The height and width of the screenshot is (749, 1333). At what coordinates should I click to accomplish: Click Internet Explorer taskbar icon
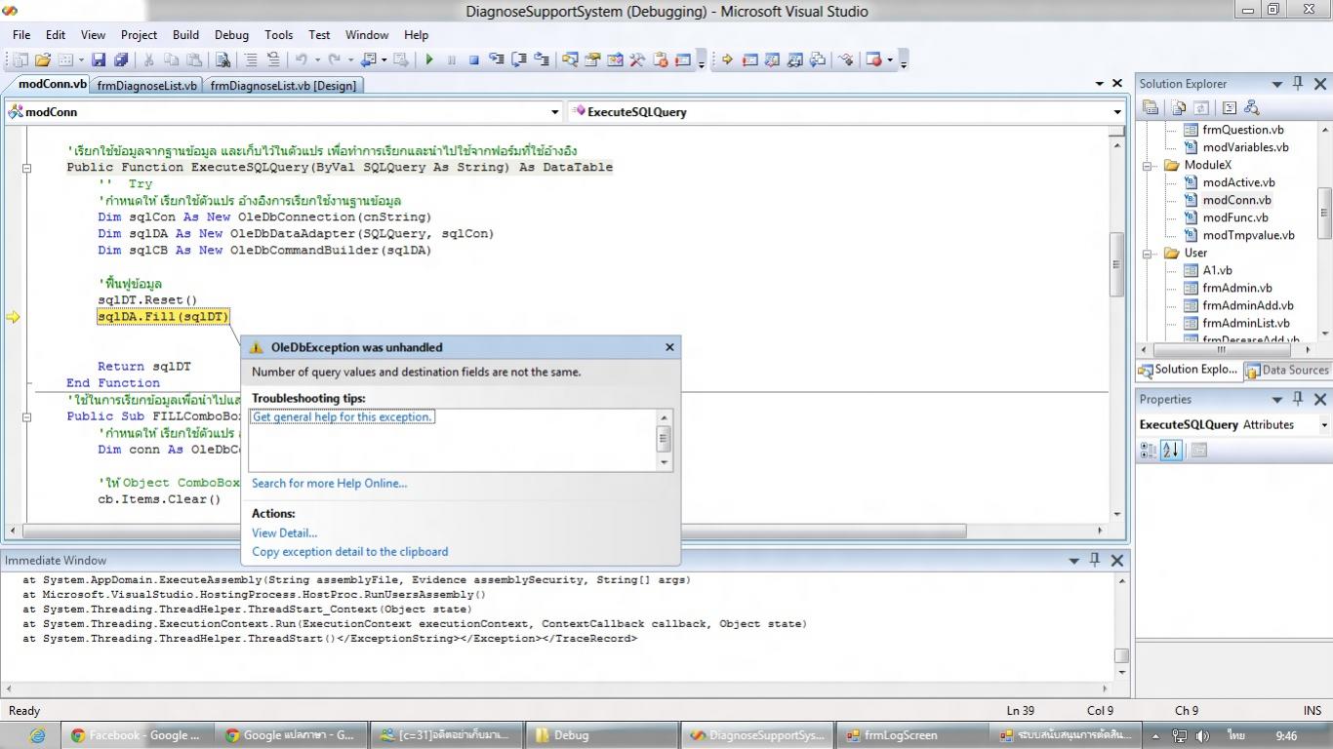pos(37,735)
